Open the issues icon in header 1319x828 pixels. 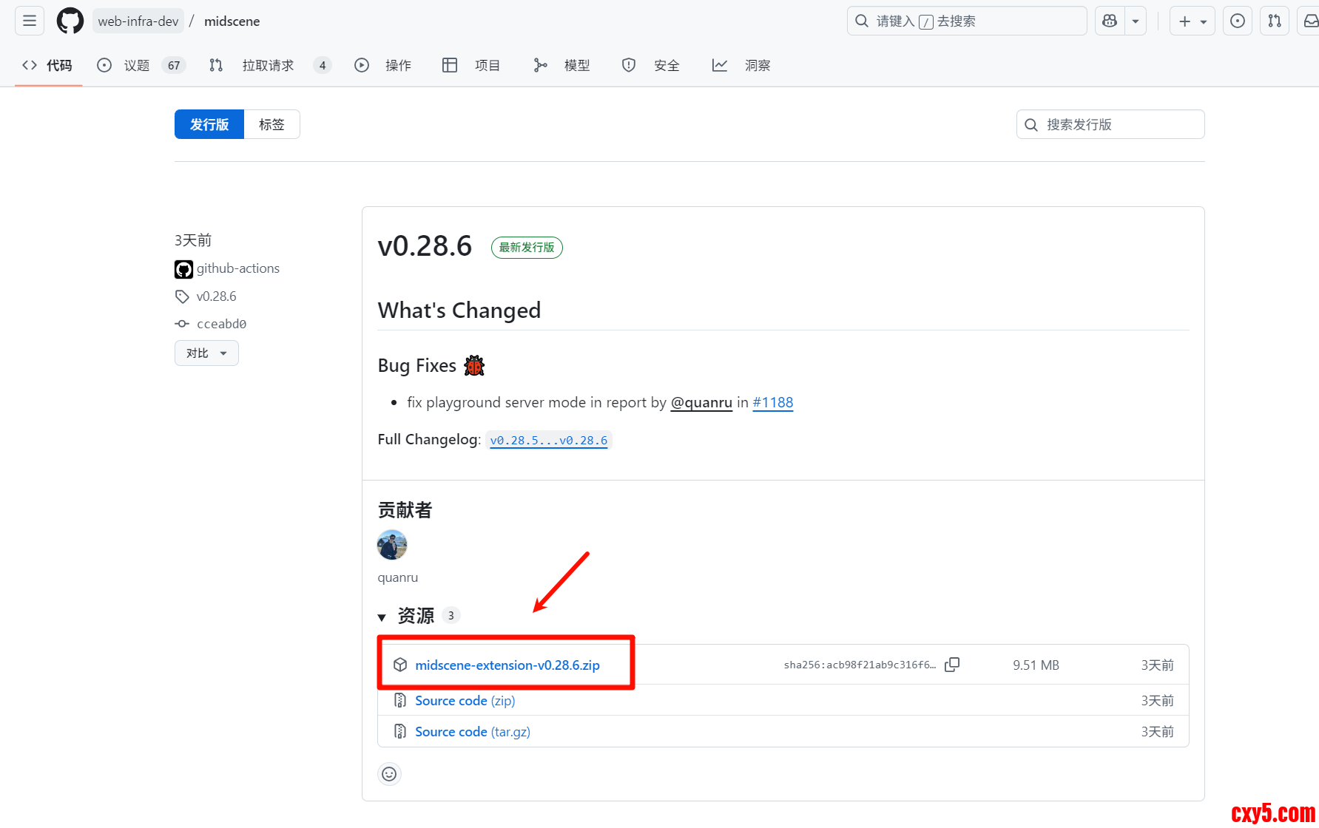pos(1237,21)
